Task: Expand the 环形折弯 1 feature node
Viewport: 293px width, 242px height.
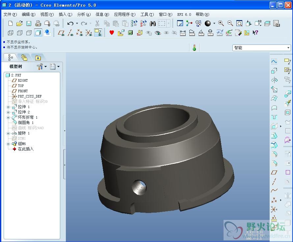Action: [x=8, y=117]
